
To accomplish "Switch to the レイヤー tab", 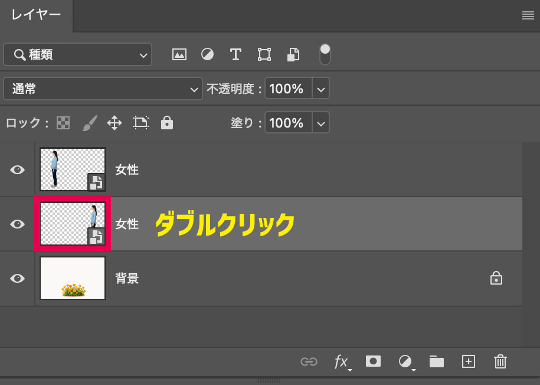I will click(x=36, y=15).
